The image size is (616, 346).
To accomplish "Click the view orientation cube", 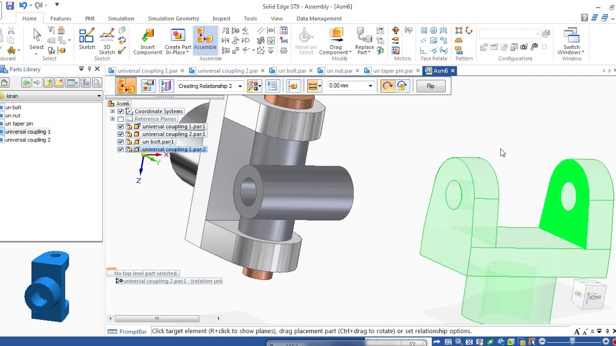I will [x=589, y=295].
